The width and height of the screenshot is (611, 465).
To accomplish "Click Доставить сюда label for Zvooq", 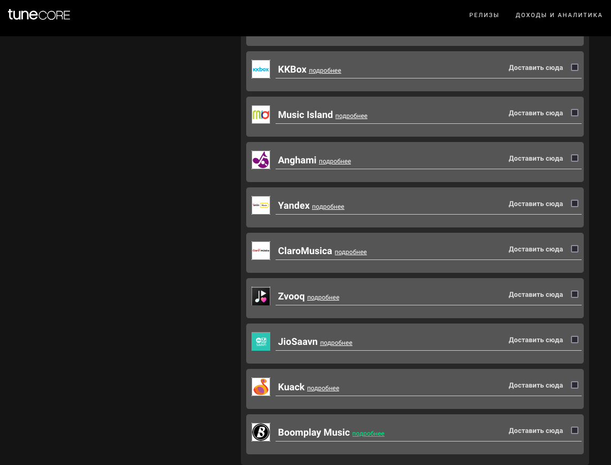I will pos(536,295).
